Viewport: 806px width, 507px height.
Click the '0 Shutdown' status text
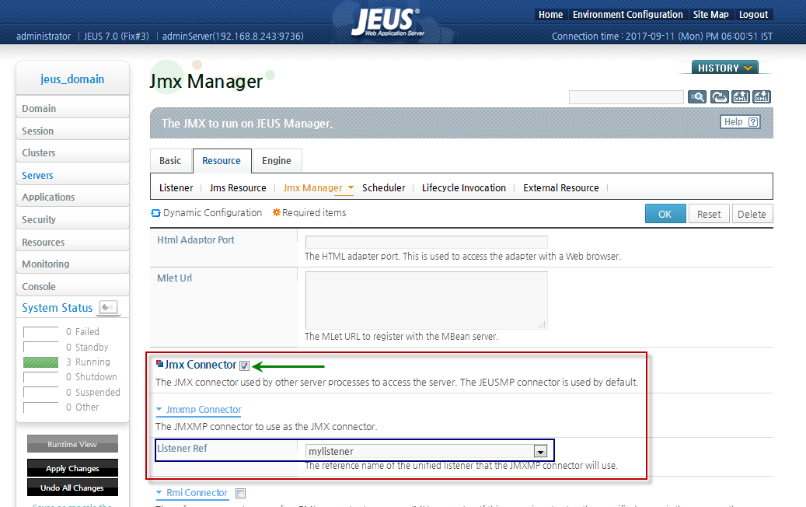pos(92,377)
